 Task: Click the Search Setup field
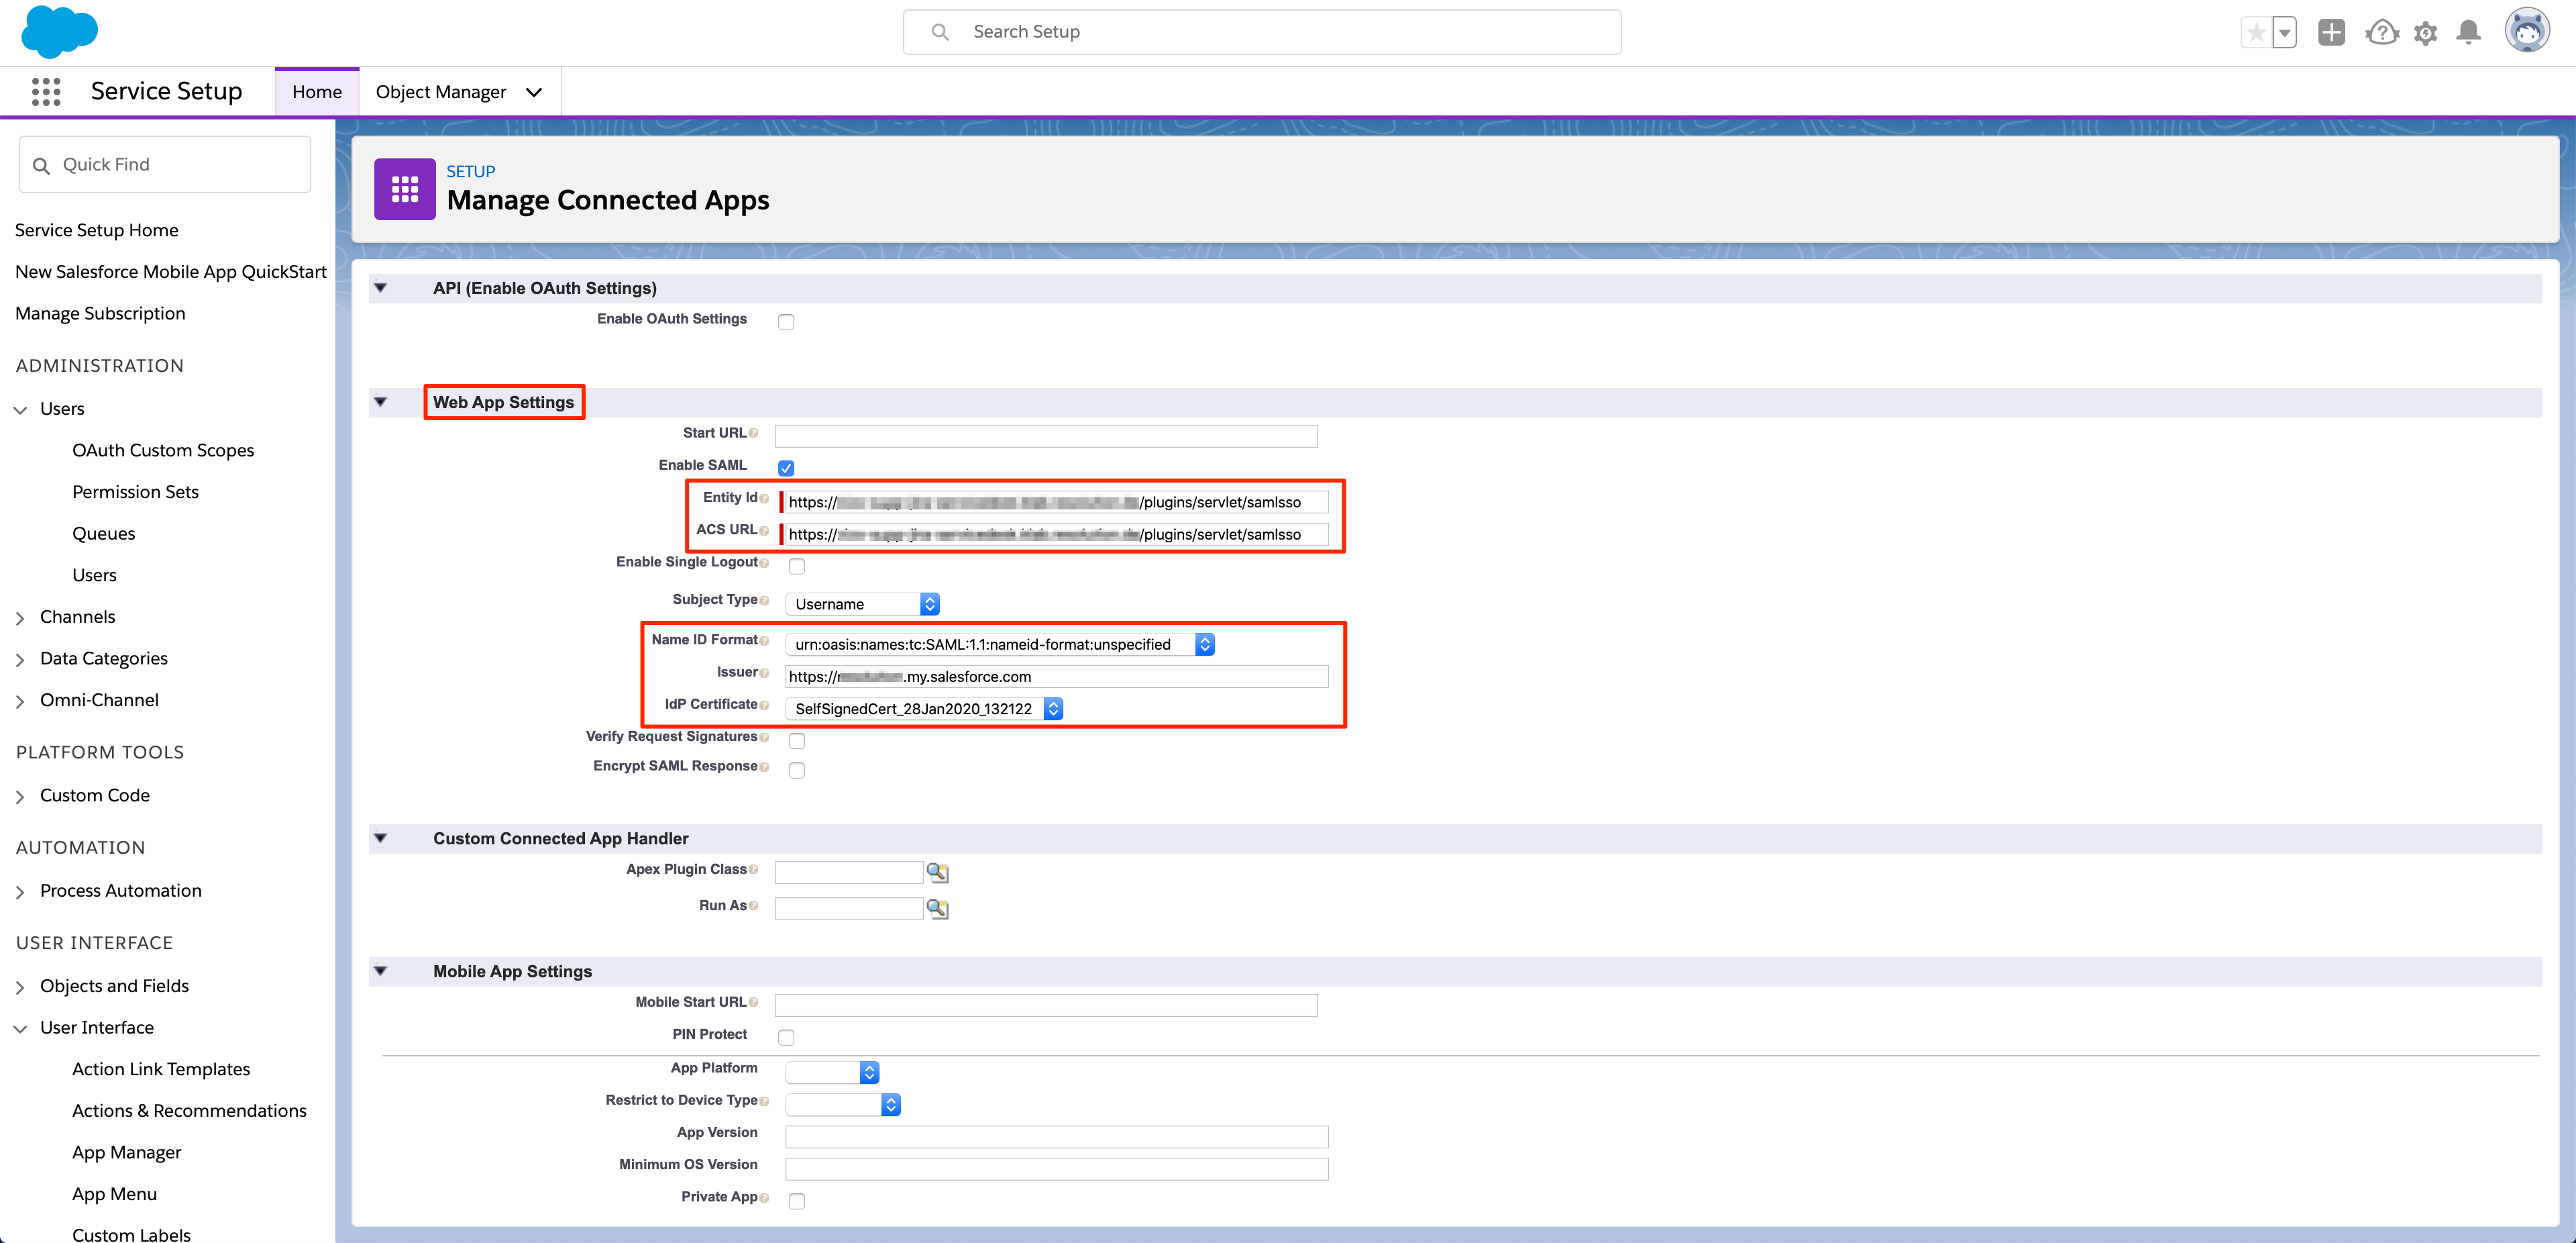pos(1262,32)
